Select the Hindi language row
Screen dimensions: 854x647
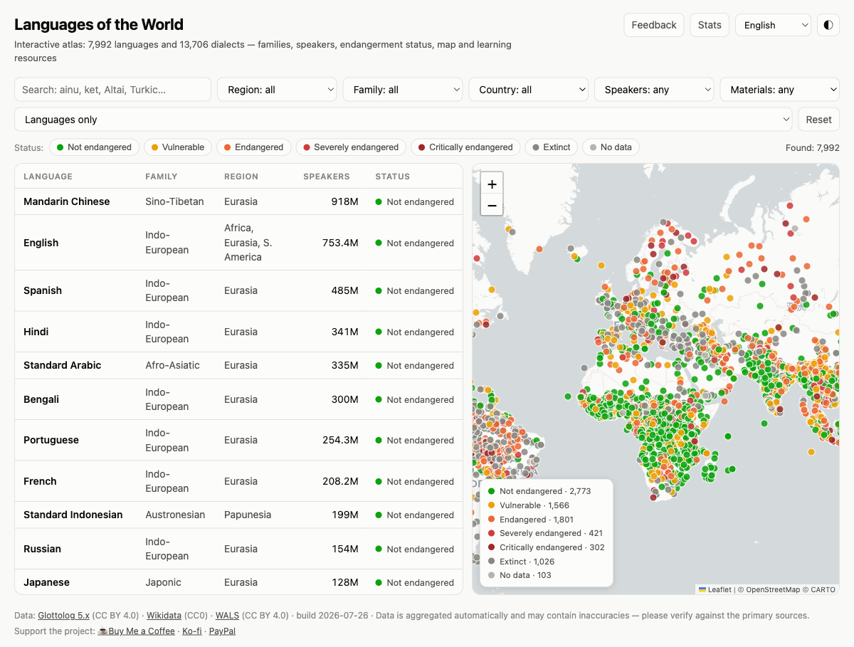click(x=238, y=332)
